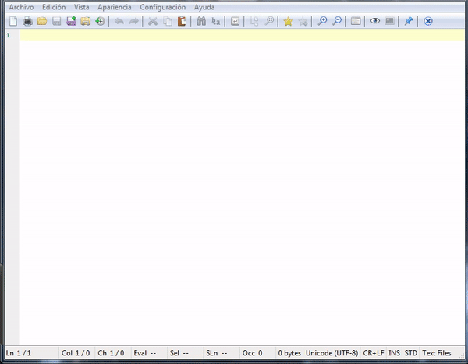
Task: Click 'Occ 0' occurrences status entry
Action: coord(257,353)
